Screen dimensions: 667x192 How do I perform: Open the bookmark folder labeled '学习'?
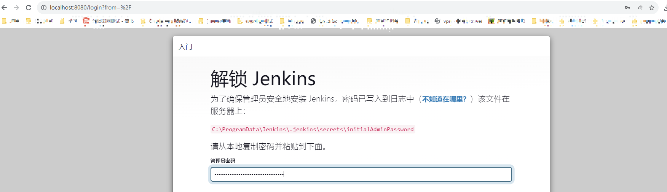coord(69,21)
